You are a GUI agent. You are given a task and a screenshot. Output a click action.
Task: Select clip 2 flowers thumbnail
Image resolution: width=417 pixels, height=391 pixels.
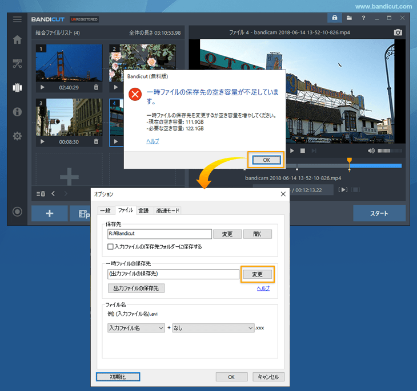pyautogui.click(x=142, y=57)
